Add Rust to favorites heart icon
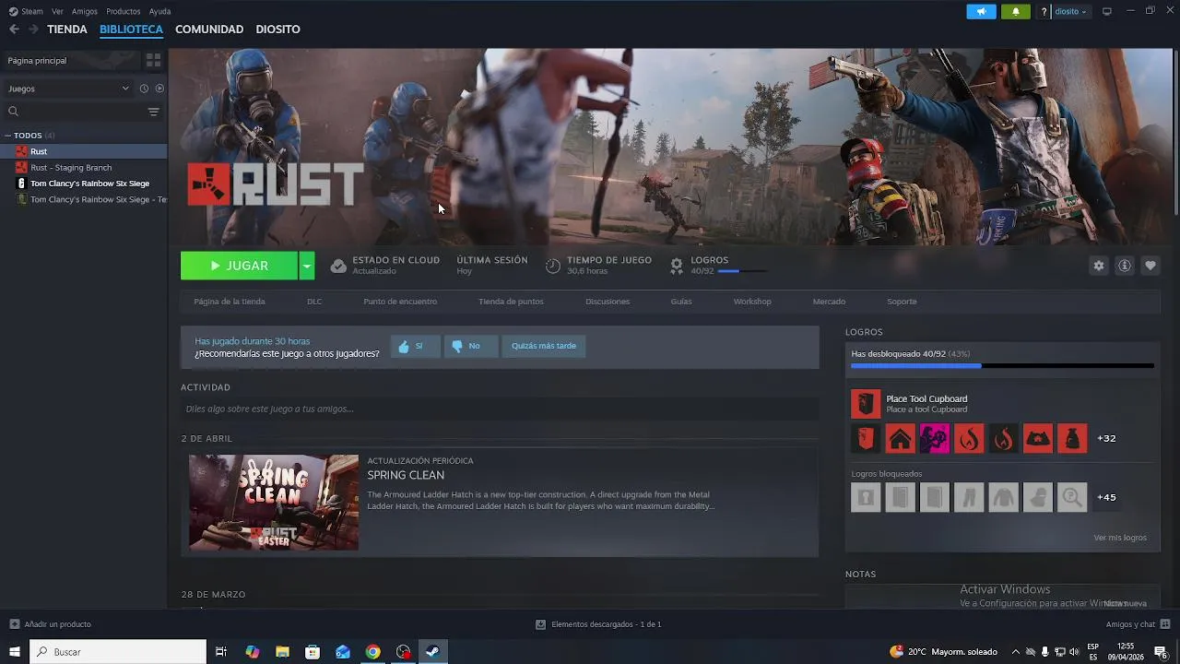 coord(1150,266)
